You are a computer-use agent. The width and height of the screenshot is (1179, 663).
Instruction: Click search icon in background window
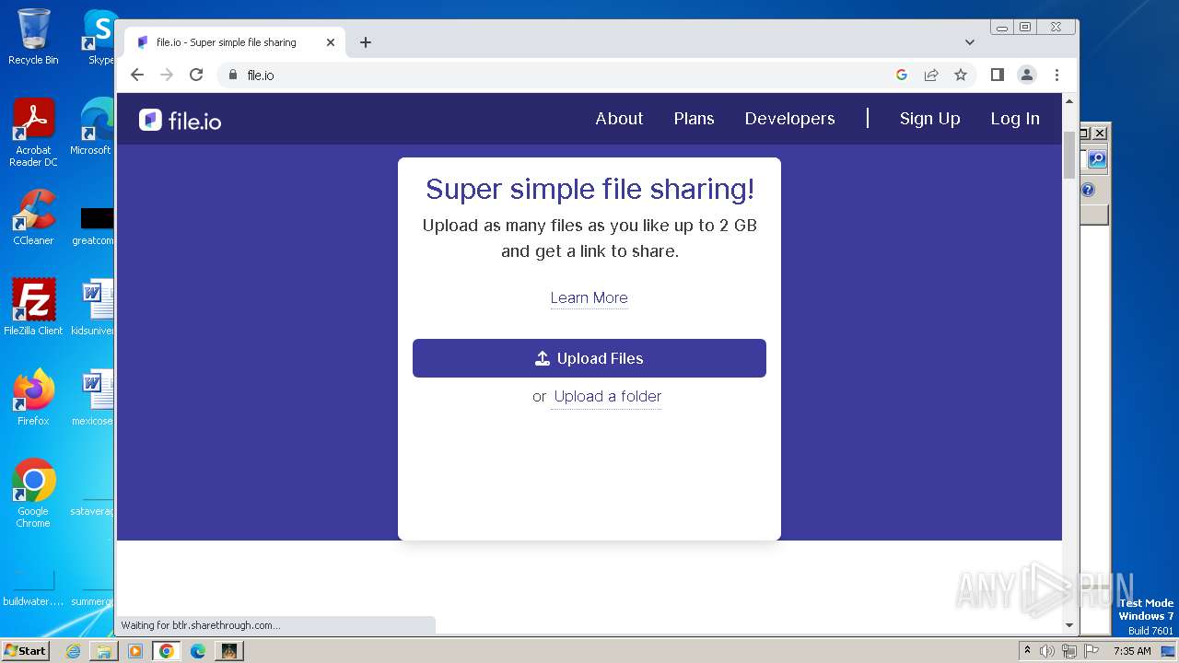1096,159
